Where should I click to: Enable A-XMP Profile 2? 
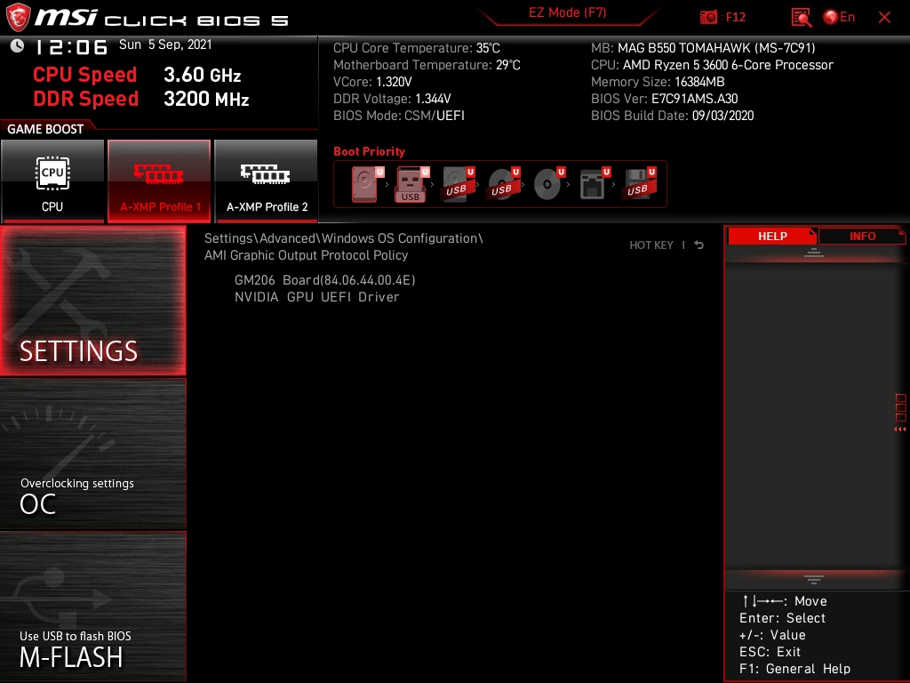(x=267, y=181)
